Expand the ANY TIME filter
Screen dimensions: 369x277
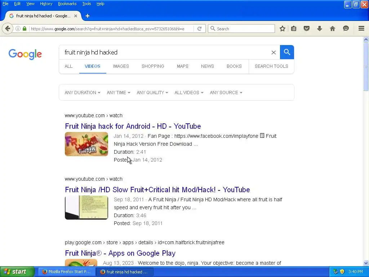[118, 93]
